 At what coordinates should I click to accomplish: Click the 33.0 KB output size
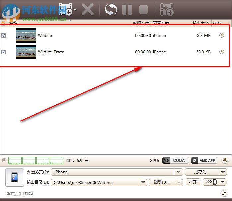(x=203, y=52)
